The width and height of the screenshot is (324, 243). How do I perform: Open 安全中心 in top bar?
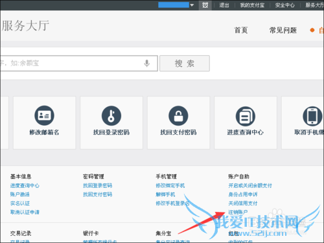coord(284,5)
